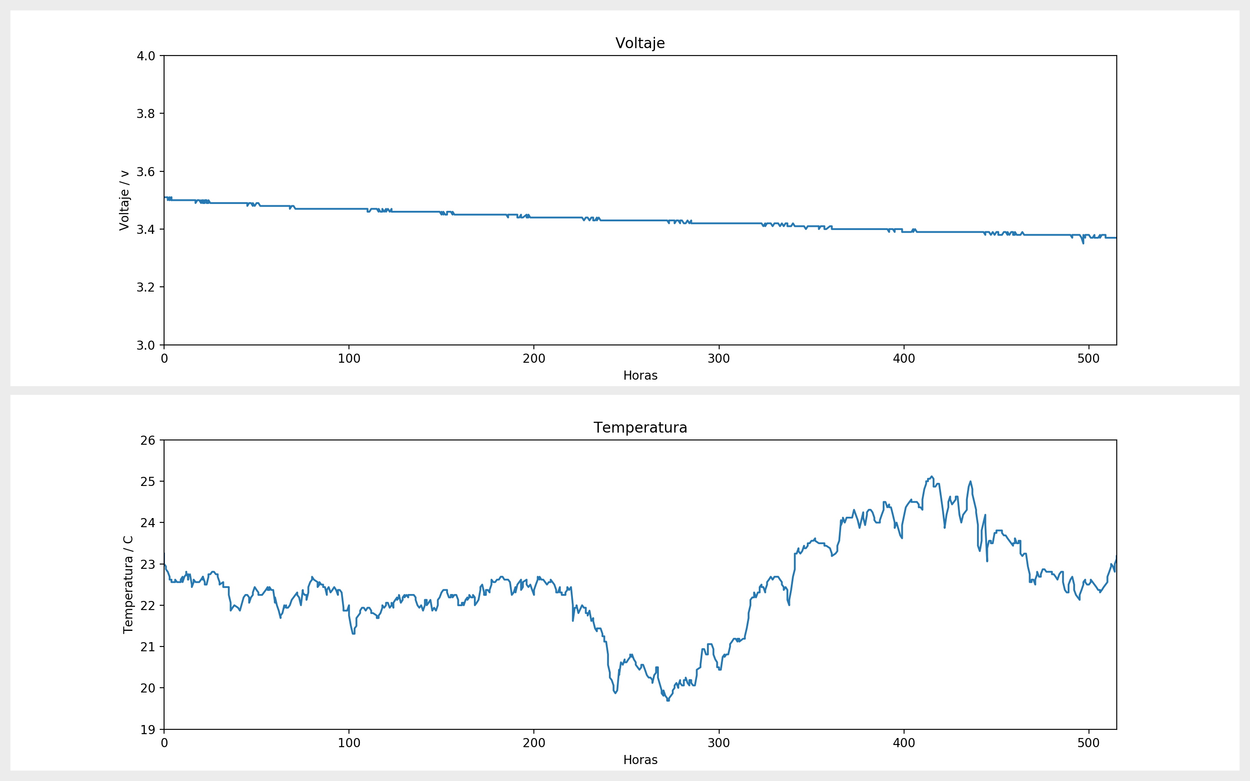
Task: Select the 3.2 voltage axis tick label
Action: [x=146, y=287]
